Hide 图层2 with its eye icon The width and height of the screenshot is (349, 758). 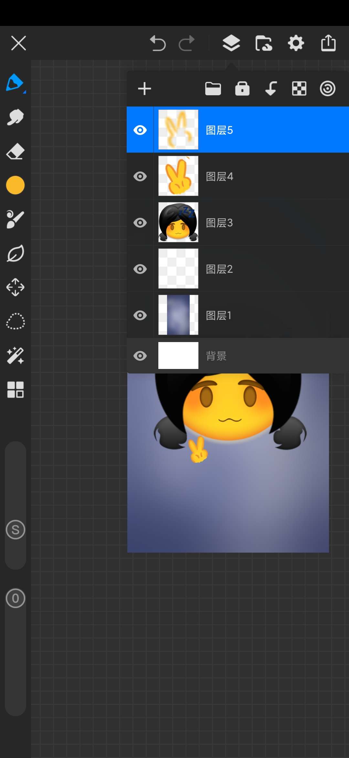click(140, 269)
